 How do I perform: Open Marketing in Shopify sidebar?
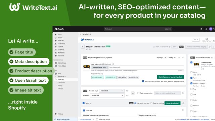click(61, 53)
